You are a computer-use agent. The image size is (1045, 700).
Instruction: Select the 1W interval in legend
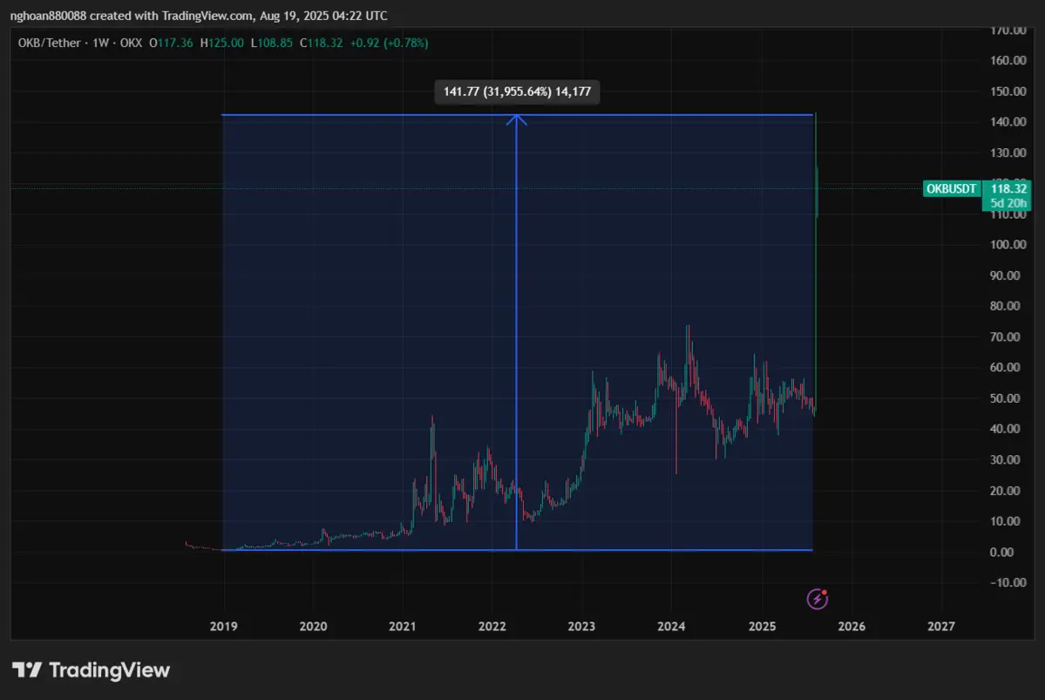[98, 43]
